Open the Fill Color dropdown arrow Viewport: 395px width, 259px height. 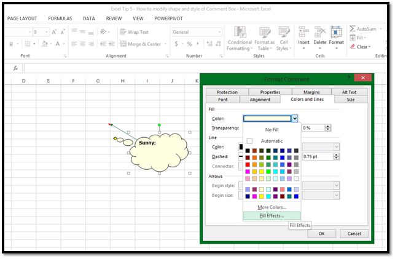[x=295, y=118]
